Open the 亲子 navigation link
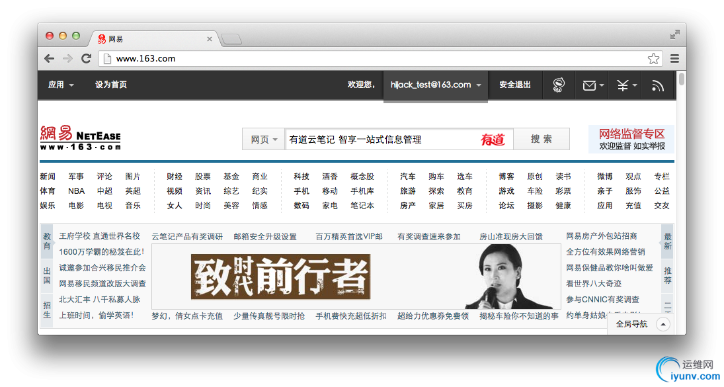724x387 pixels. (x=605, y=191)
